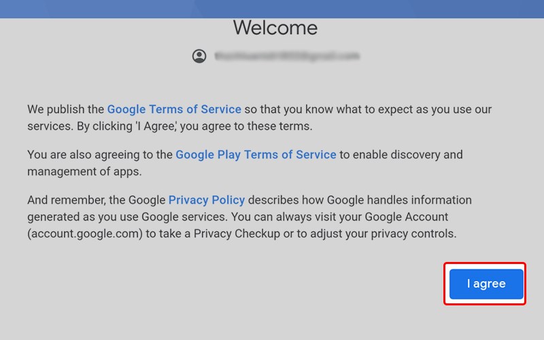This screenshot has width=544, height=340.
Task: Click 'You are also agreeing to the' text
Action: pyautogui.click(x=100, y=155)
